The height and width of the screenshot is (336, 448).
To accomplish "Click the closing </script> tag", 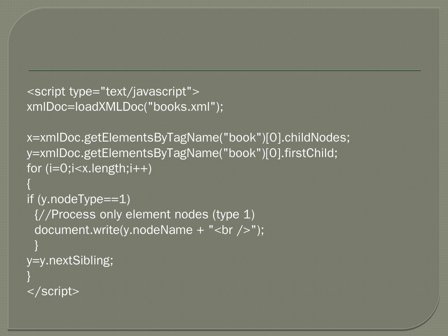I will pos(53,291).
